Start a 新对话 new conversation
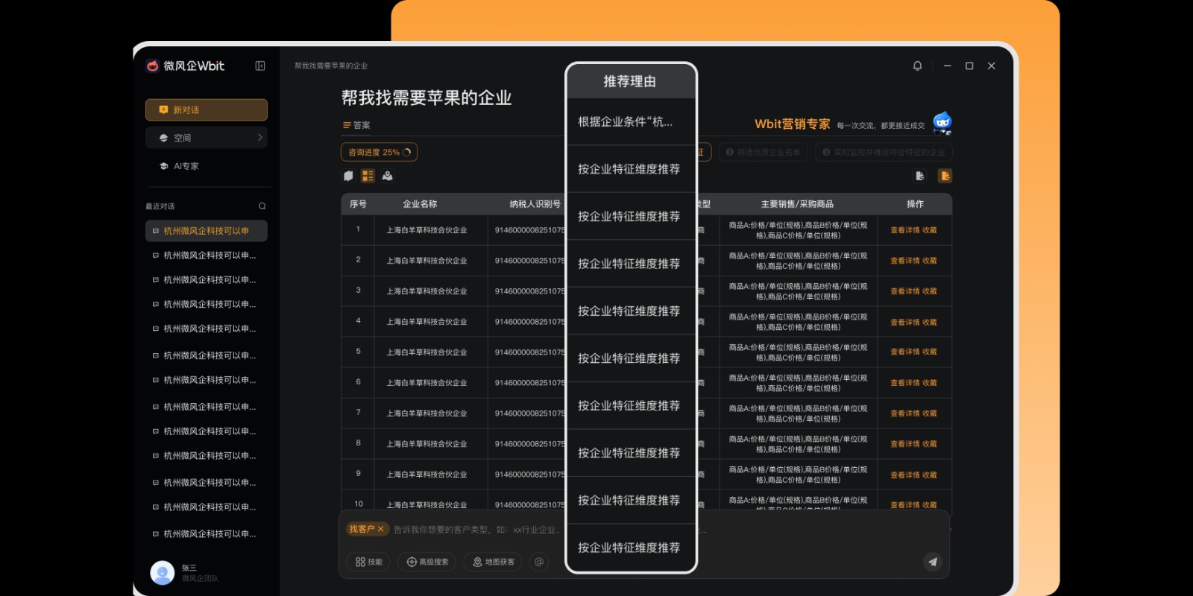 (x=207, y=110)
